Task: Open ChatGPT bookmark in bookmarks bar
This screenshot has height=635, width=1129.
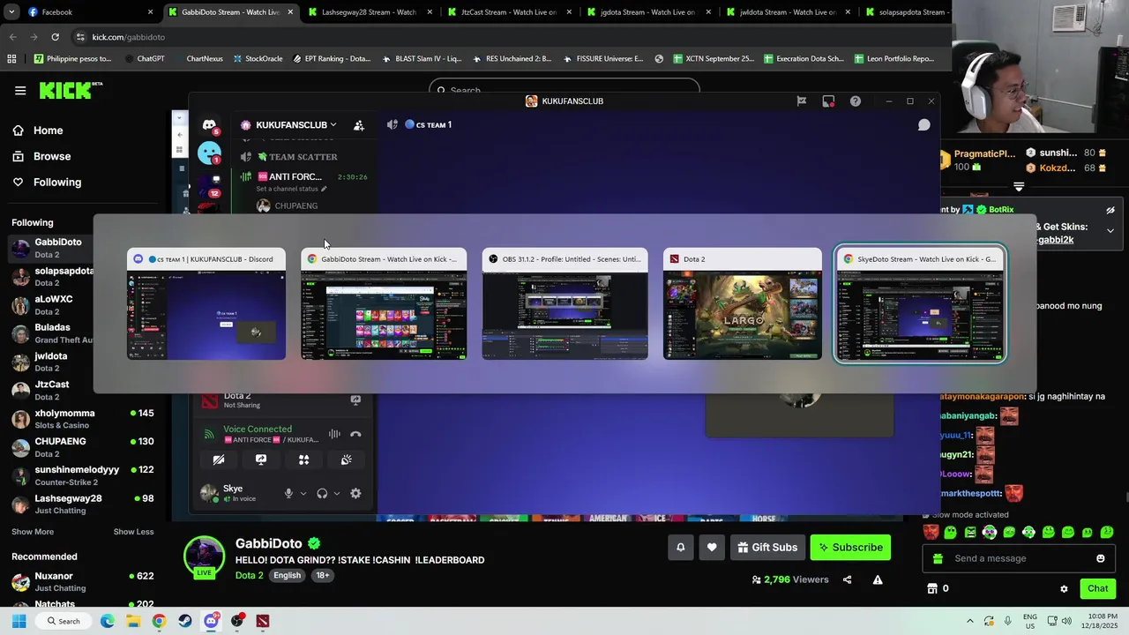Action: tap(144, 58)
